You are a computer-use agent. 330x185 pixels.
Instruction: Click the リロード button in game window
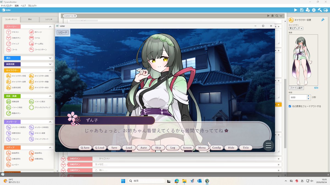click(62, 32)
